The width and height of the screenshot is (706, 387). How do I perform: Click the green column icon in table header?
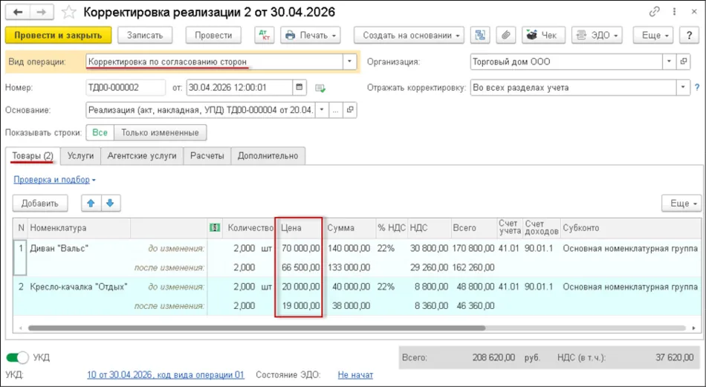click(215, 228)
